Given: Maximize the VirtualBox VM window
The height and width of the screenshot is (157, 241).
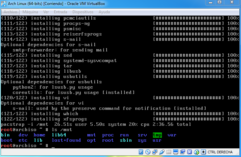Looking at the screenshot, I should pyautogui.click(x=220, y=3).
